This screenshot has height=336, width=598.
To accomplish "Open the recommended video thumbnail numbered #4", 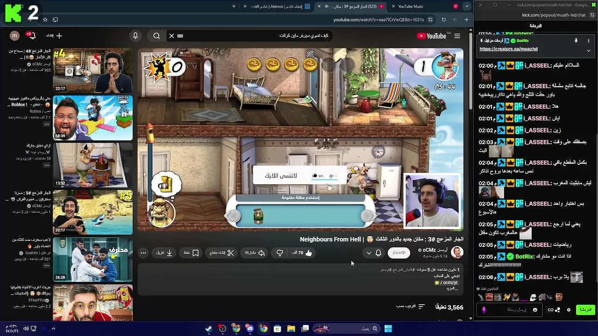I will (x=93, y=70).
